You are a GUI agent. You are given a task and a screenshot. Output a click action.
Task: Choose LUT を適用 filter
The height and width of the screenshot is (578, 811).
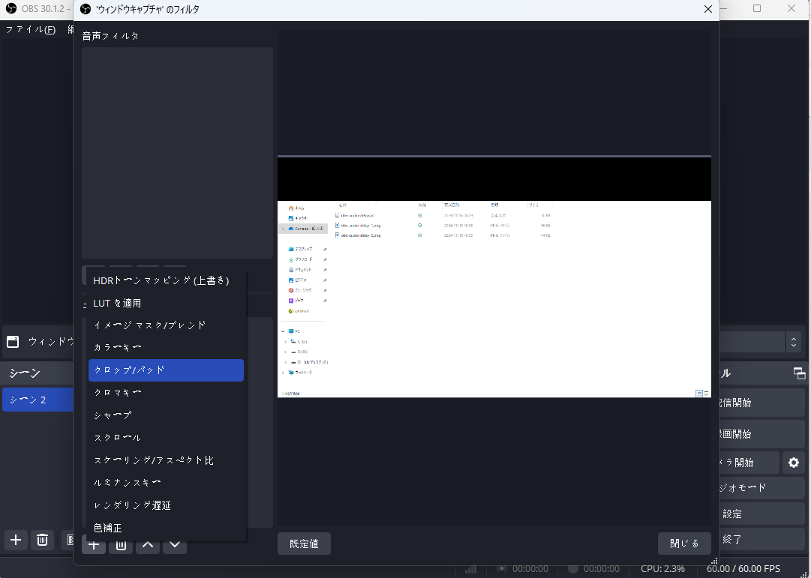click(x=166, y=303)
